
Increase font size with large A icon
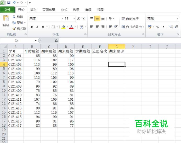[79, 18]
